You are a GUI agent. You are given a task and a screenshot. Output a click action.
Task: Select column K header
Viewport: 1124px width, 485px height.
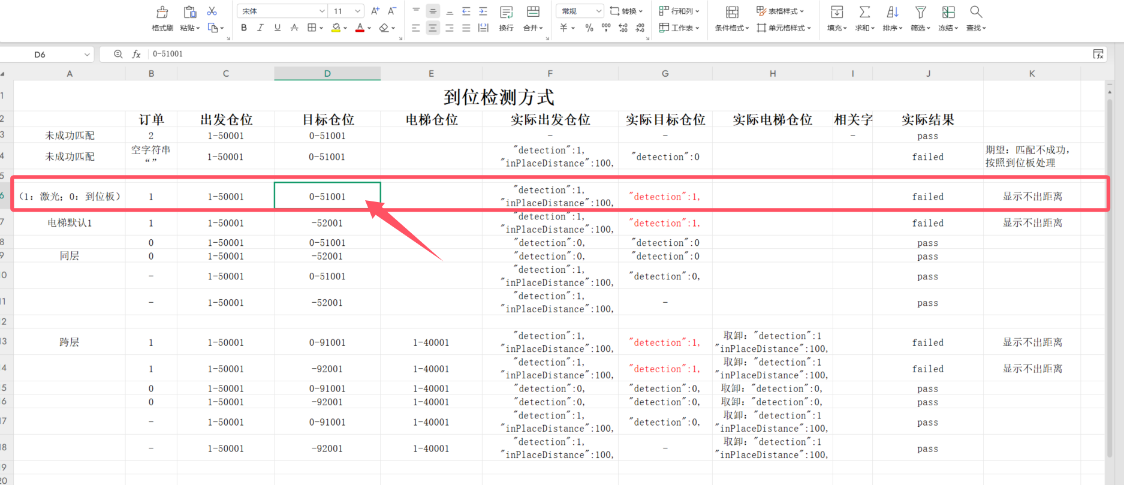point(1032,73)
